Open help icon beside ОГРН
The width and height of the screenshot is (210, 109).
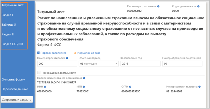130,87
